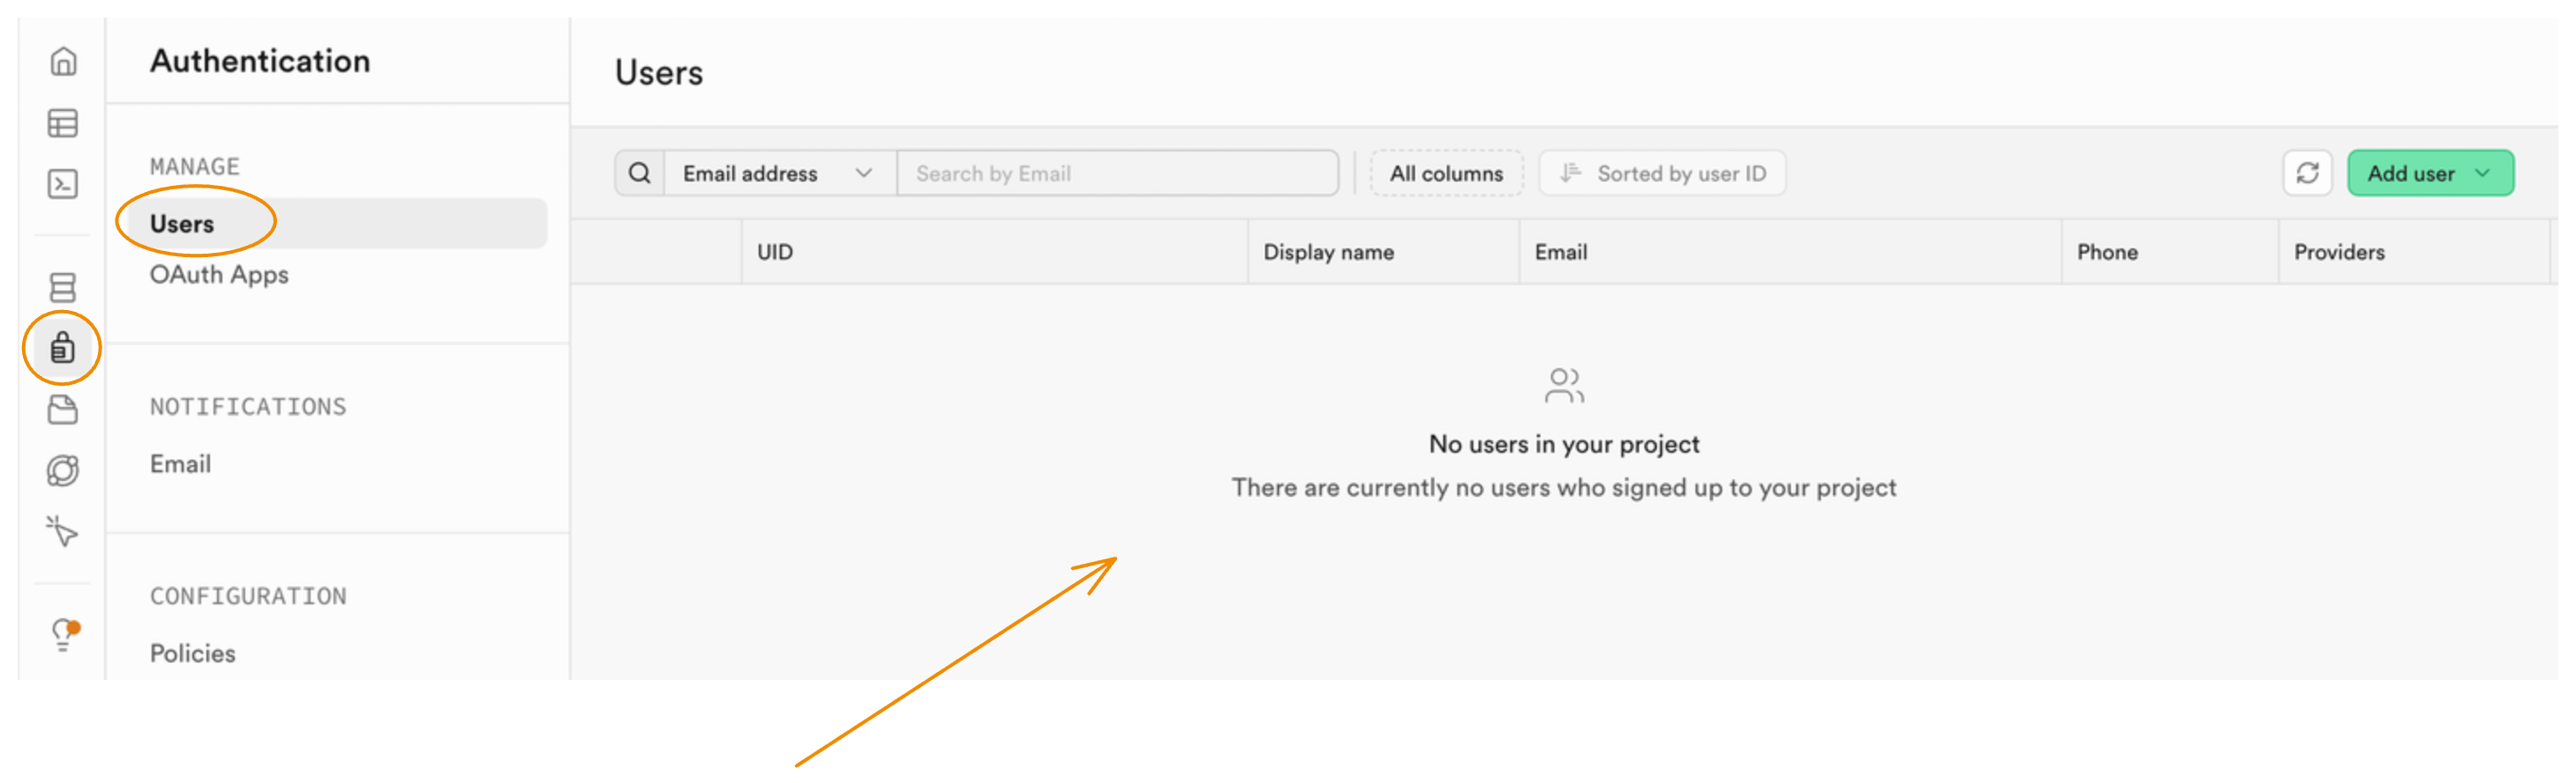Open the project Home icon

[63, 62]
